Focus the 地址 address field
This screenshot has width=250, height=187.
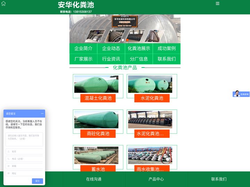24,173
